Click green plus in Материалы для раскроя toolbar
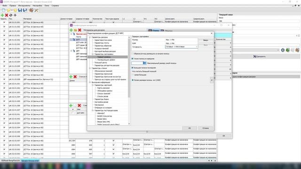The height and width of the screenshot is (169, 301). point(71,30)
